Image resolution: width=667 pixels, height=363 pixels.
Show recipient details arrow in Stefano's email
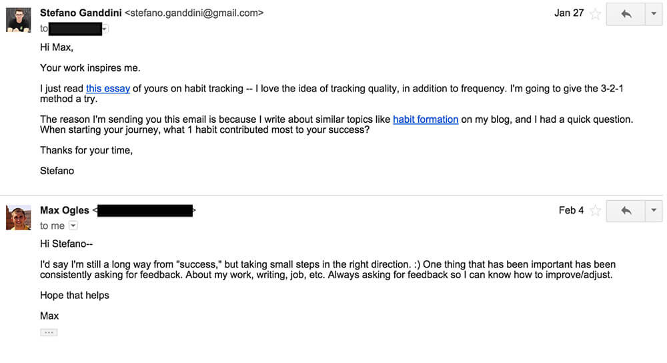point(105,29)
